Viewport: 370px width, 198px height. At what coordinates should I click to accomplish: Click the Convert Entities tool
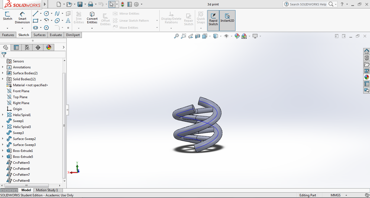click(x=92, y=18)
